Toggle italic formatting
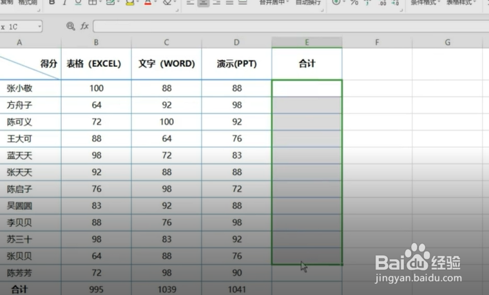489x295 pixels. pos(64,3)
